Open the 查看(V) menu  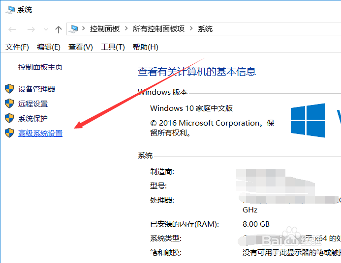[81, 47]
